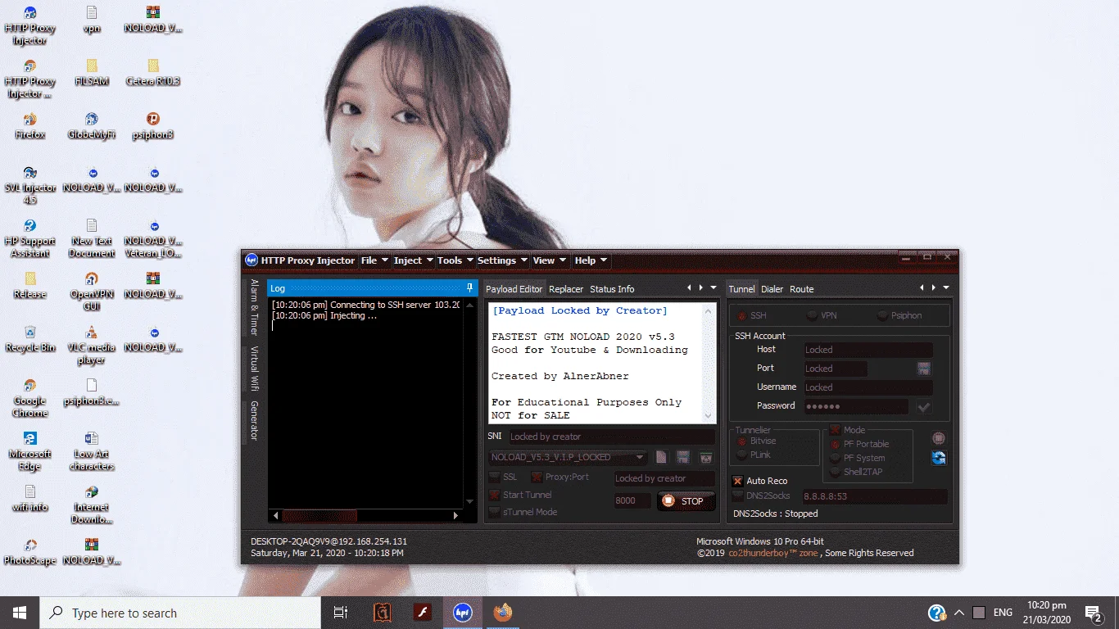
Task: Toggle the SSL checkbox
Action: tap(495, 477)
